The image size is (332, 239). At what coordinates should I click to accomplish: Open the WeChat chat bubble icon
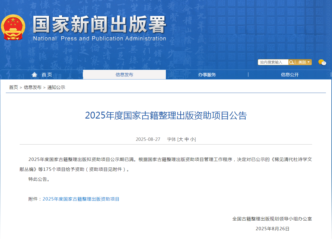(322, 62)
